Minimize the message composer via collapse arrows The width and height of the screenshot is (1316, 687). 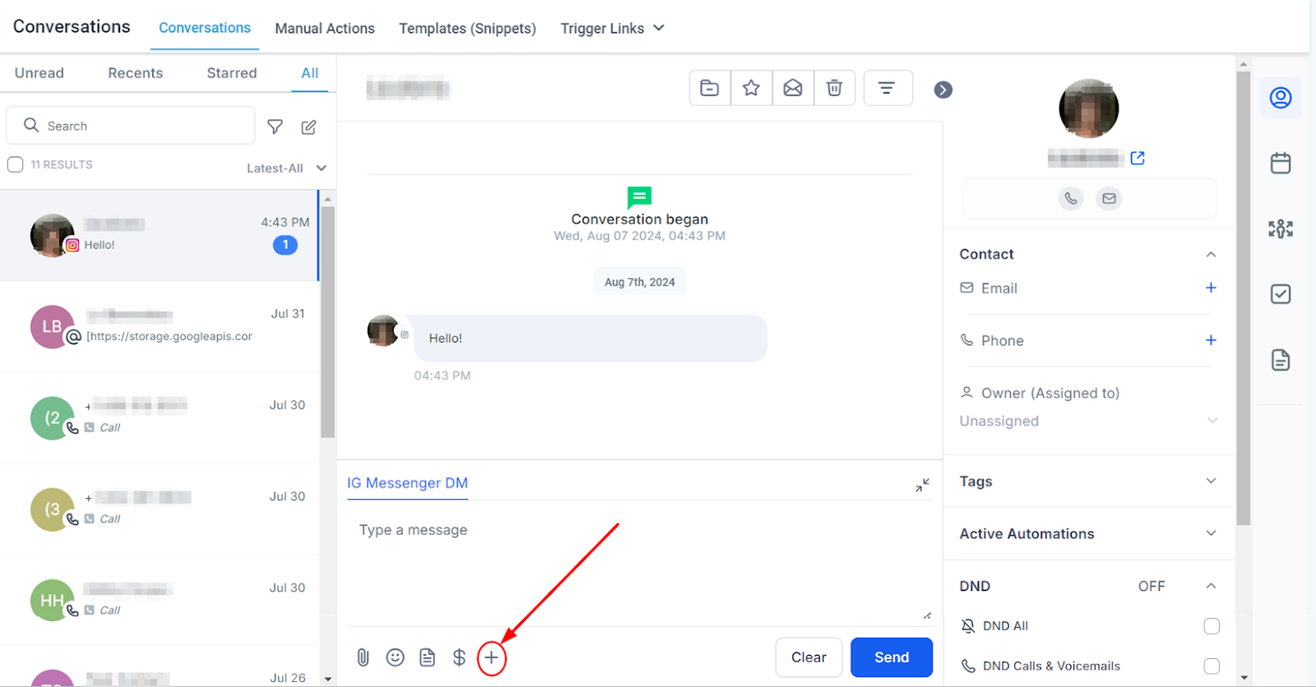coord(923,485)
